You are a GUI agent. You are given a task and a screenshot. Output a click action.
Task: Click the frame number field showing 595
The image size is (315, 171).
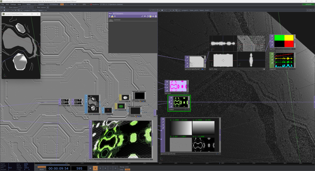[79, 168]
